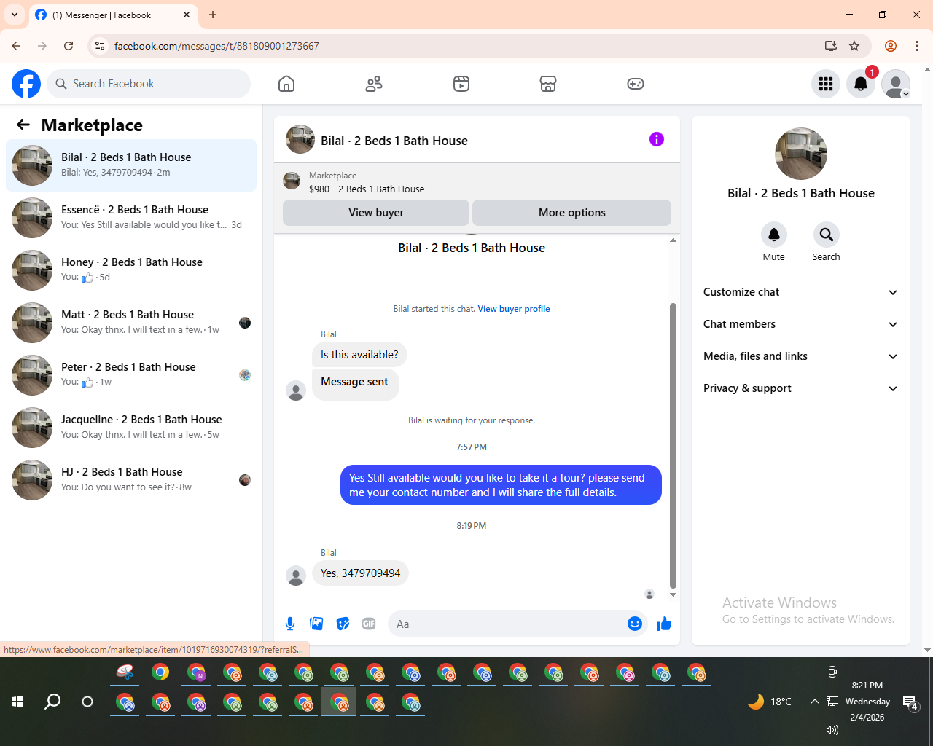Screen dimensions: 933x746
Task: Open the Friends icon in top navigation
Action: 374,84
